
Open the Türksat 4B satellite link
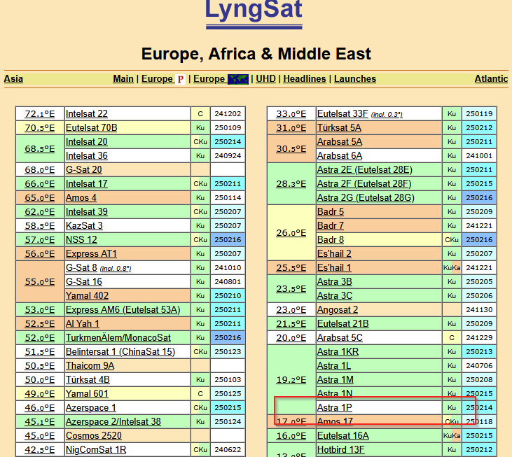coord(88,380)
